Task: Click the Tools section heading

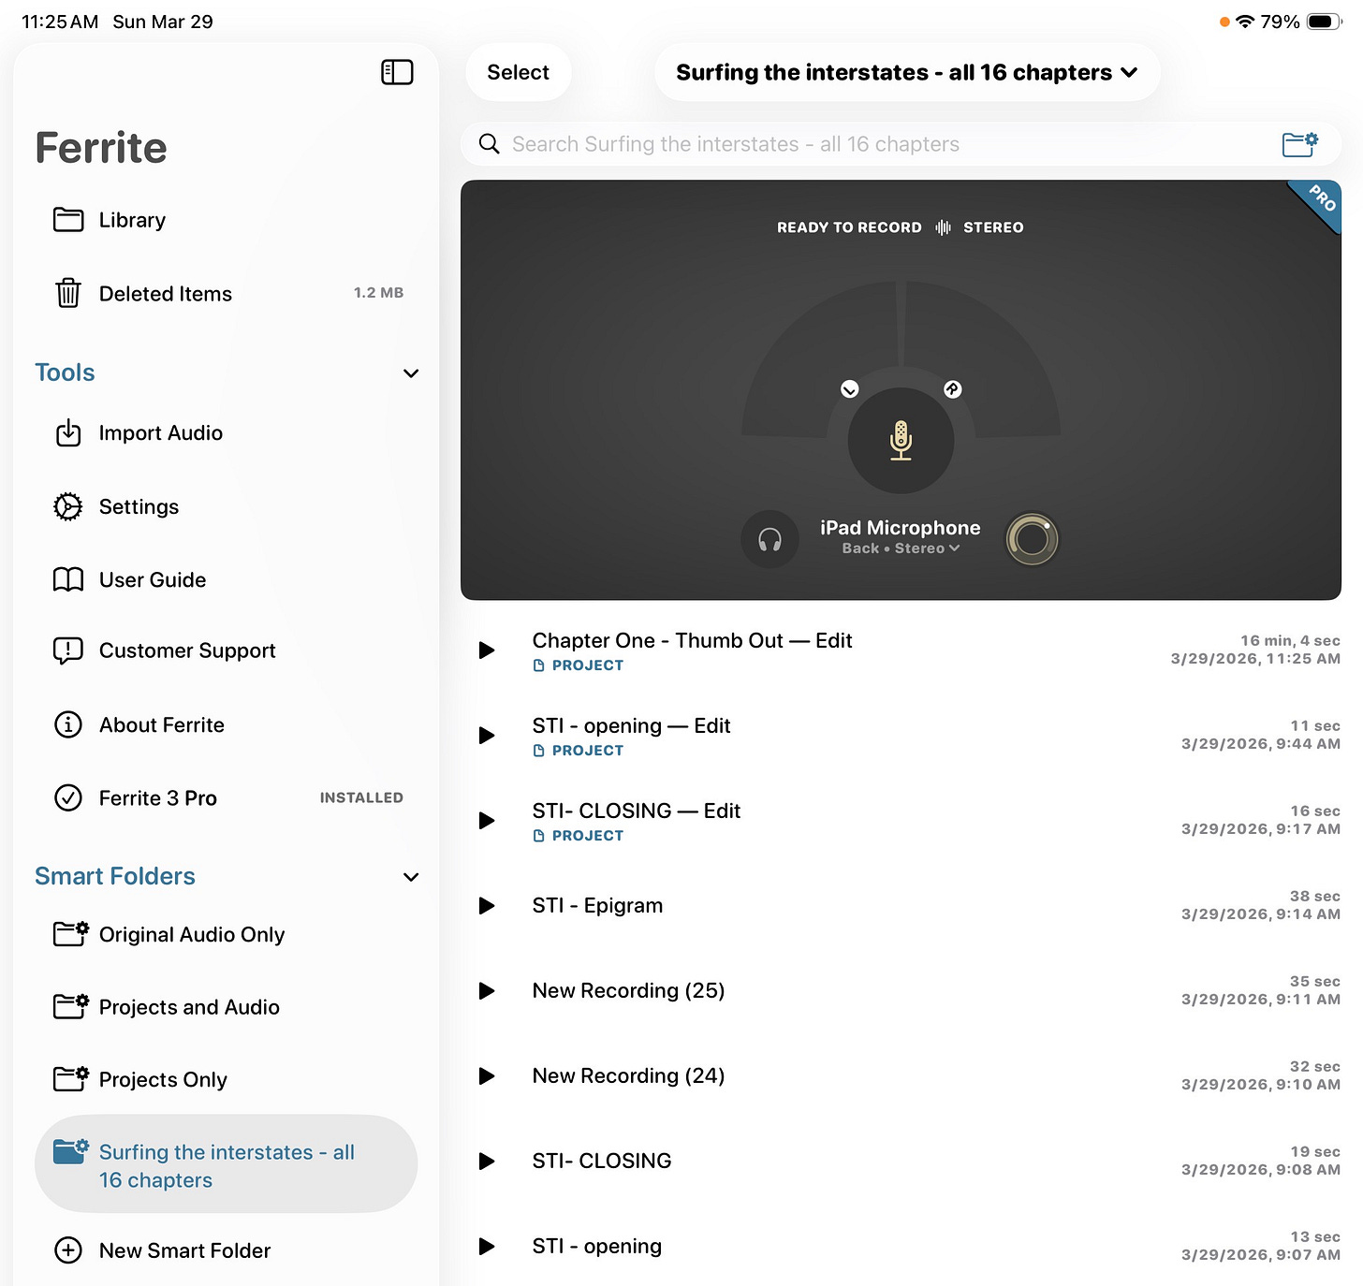Action: (x=65, y=373)
